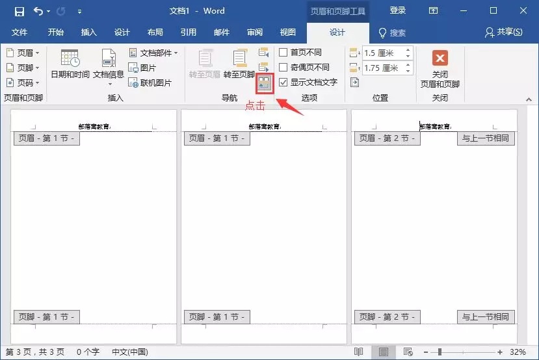Image resolution: width=539 pixels, height=360 pixels.
Task: Click the 转至页脚 go to footer icon
Action: pyautogui.click(x=240, y=58)
